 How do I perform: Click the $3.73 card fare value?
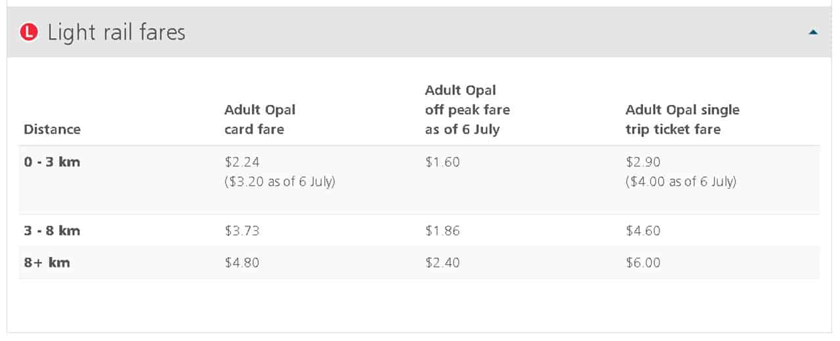[242, 231]
